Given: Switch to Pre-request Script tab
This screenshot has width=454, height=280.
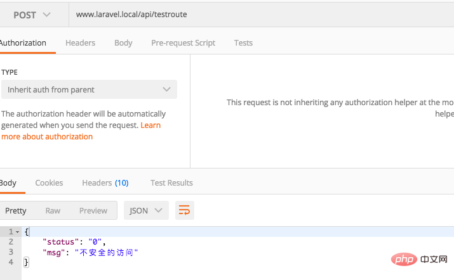Looking at the screenshot, I should pyautogui.click(x=184, y=43).
